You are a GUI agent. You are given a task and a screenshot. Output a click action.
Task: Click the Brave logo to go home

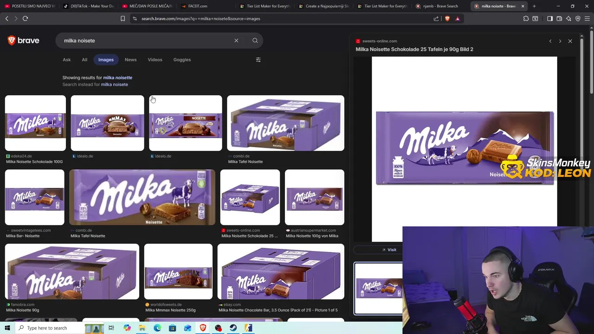(x=24, y=40)
